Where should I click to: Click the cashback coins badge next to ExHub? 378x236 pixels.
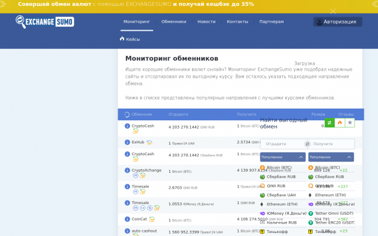149,142
